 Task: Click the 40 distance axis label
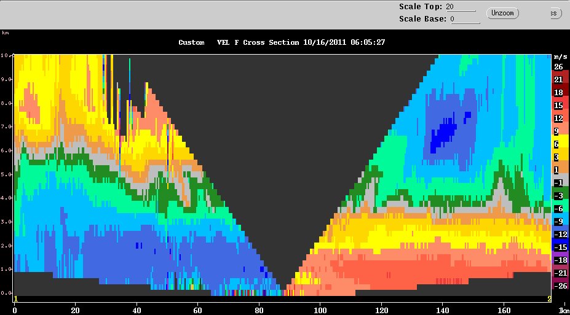click(137, 310)
